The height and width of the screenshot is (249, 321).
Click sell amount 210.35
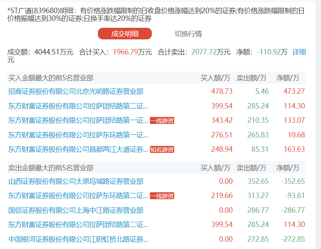click(x=258, y=120)
